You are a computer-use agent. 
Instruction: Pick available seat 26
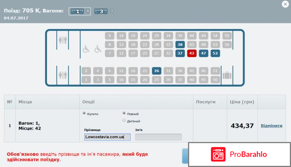tap(156, 71)
